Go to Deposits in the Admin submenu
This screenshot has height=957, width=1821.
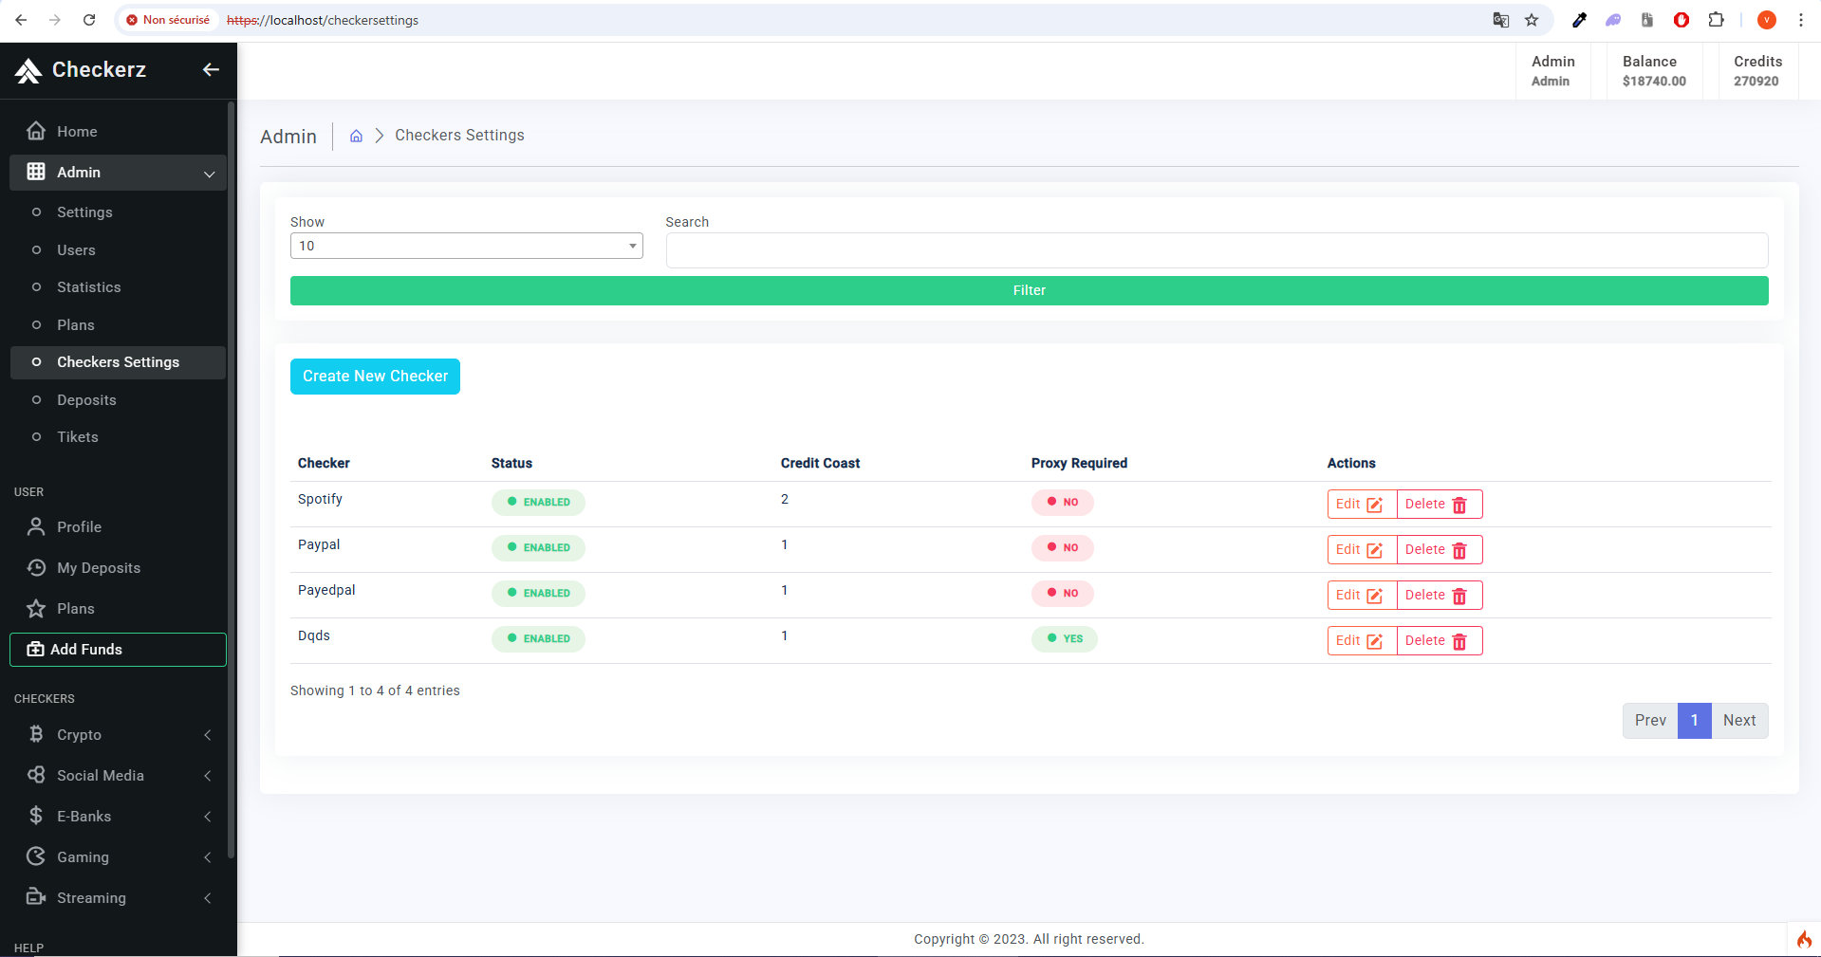[x=86, y=400]
